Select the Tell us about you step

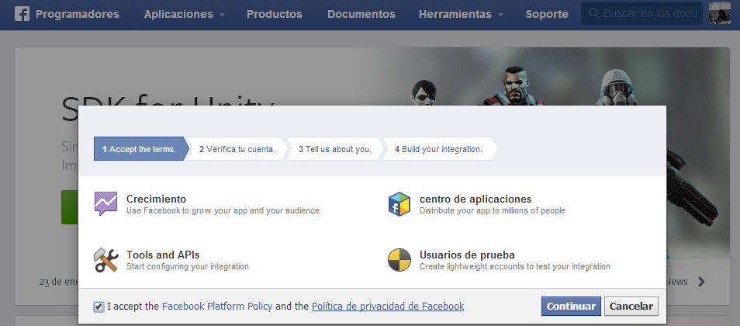334,149
